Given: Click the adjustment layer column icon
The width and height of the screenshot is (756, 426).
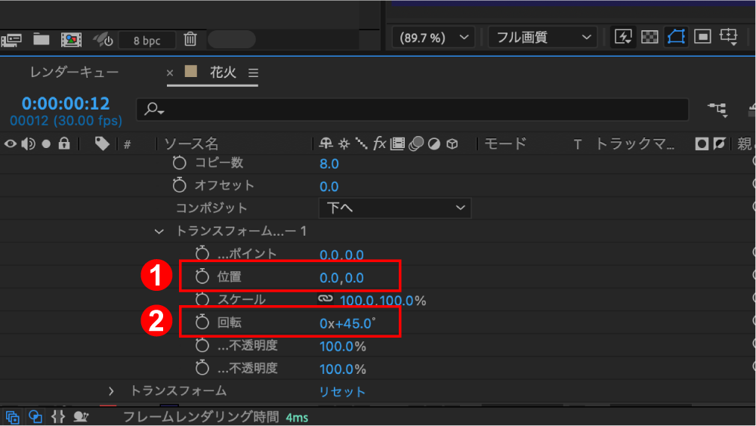Looking at the screenshot, I should point(434,144).
